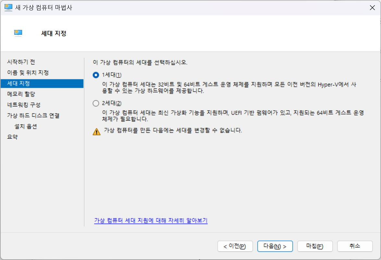Go to 요약 step
The image size is (381, 260).
12,137
